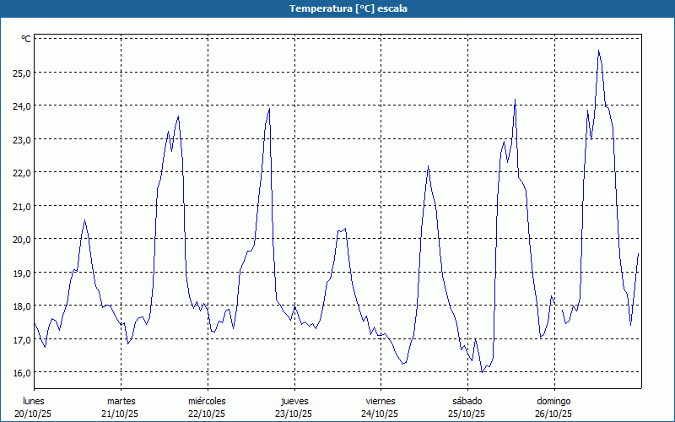This screenshot has width=675, height=422.
Task: Click the highest temperature peak on domingo
Action: pos(598,51)
